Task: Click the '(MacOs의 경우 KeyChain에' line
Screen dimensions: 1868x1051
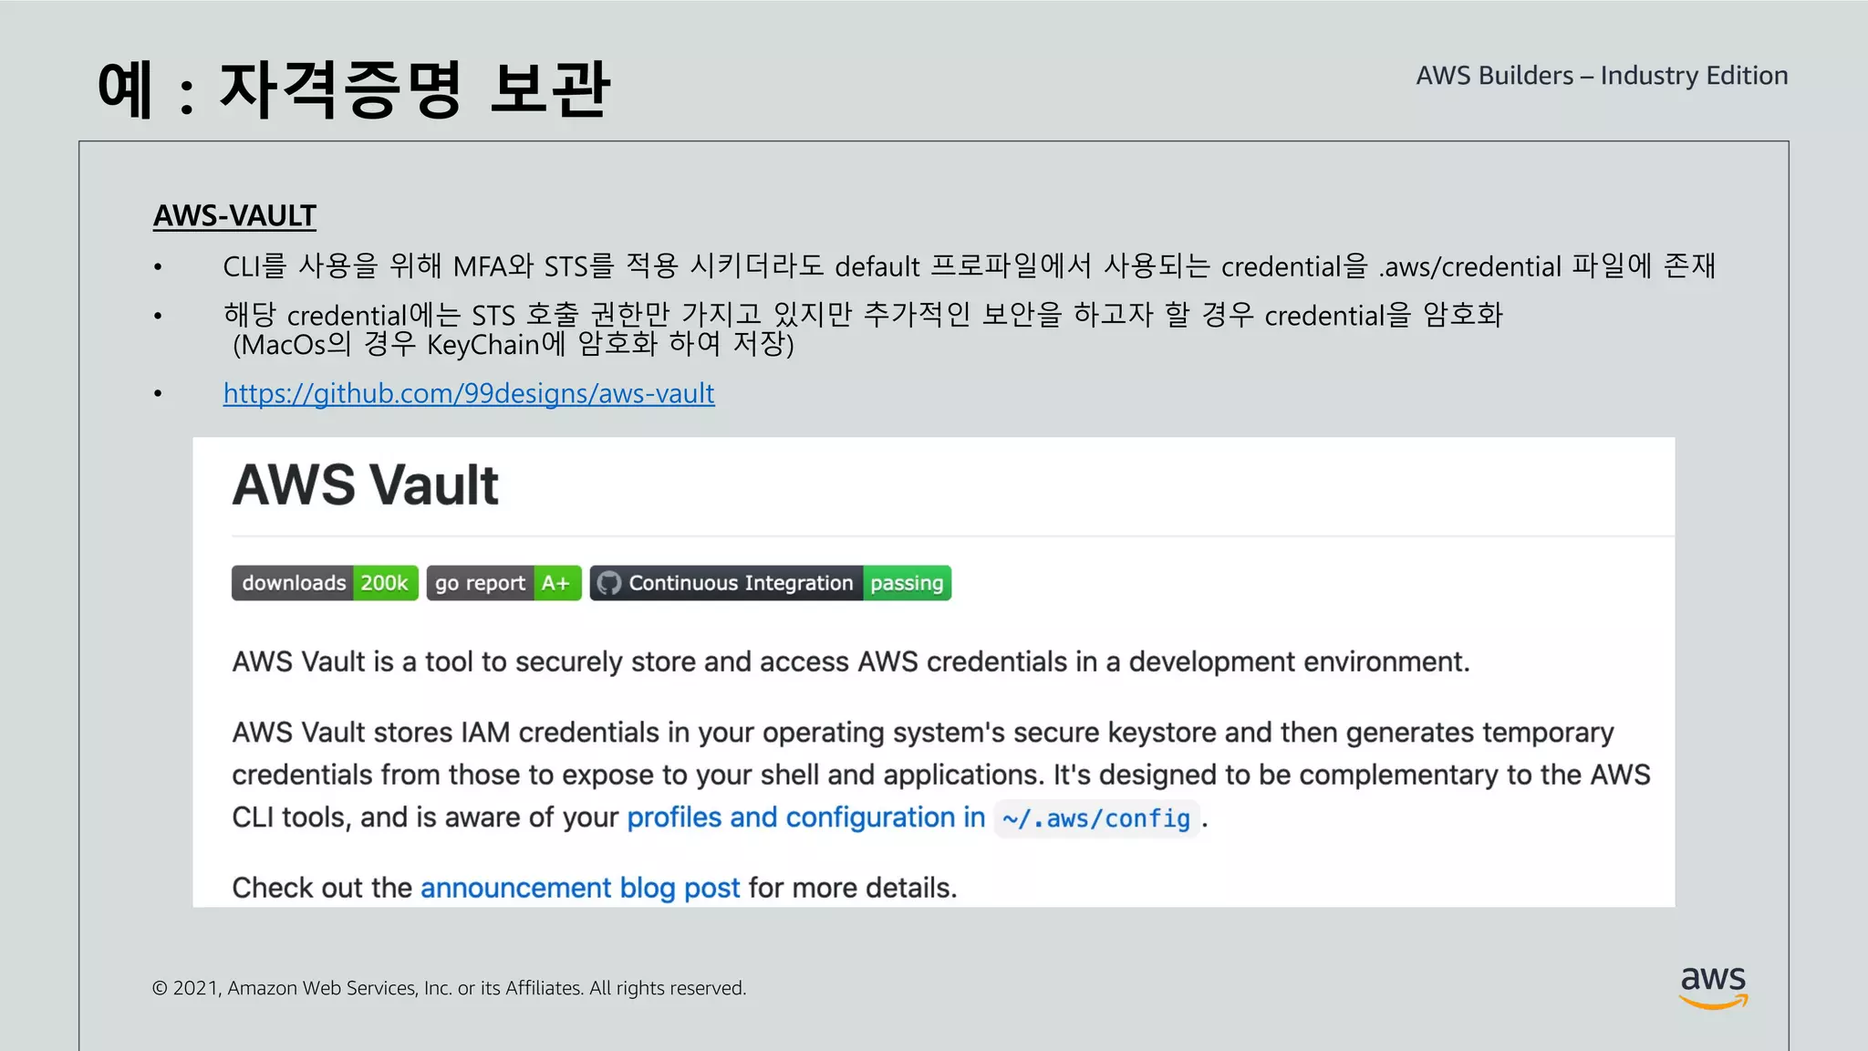Action: coord(514,345)
